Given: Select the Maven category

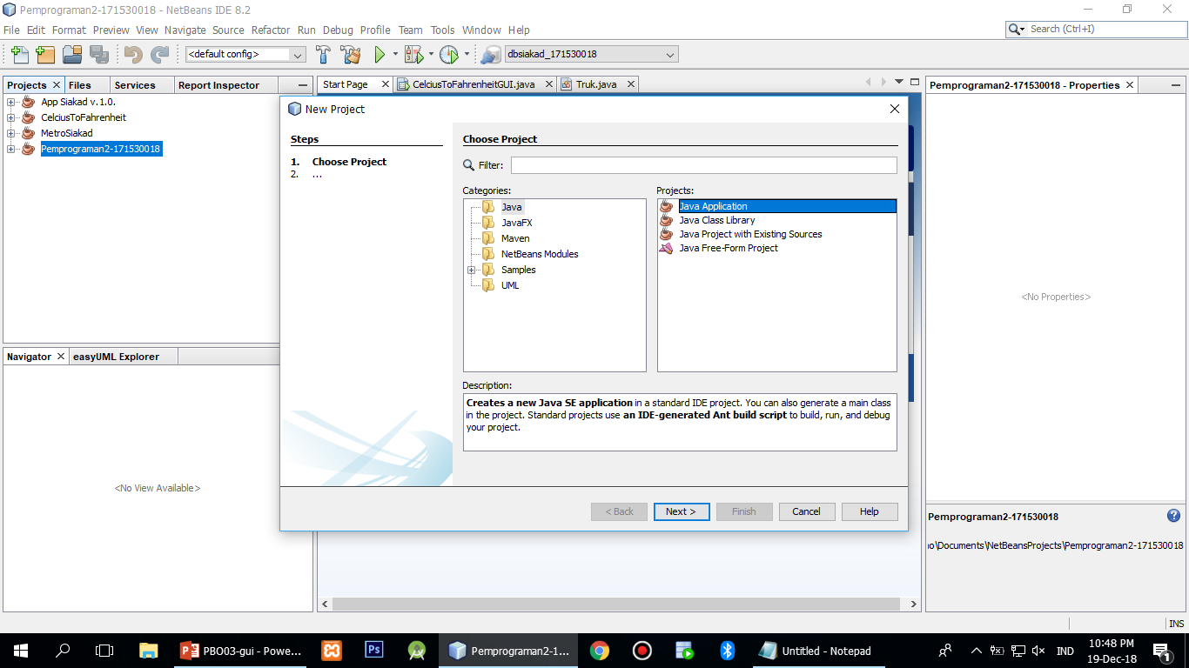Looking at the screenshot, I should (x=515, y=238).
